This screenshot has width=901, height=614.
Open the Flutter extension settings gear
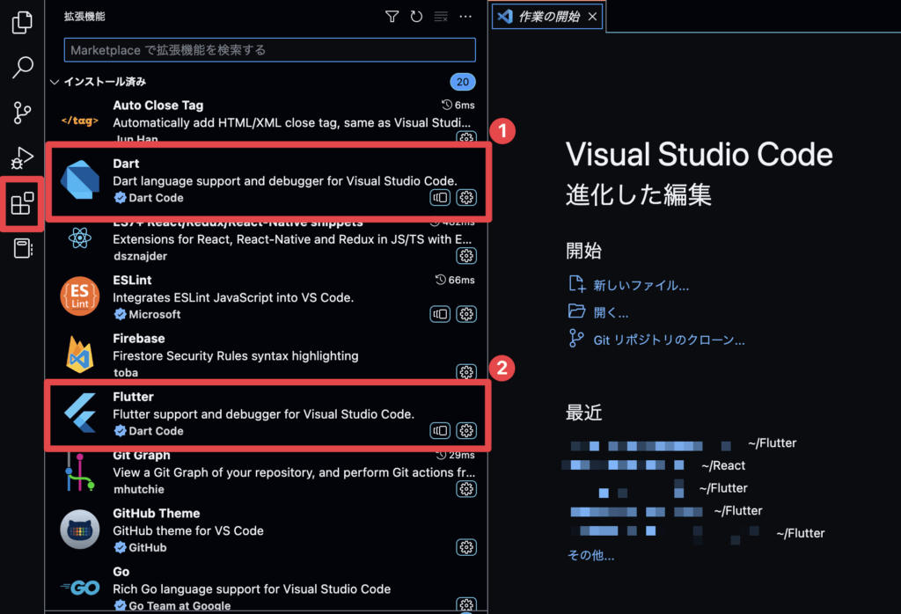(466, 430)
